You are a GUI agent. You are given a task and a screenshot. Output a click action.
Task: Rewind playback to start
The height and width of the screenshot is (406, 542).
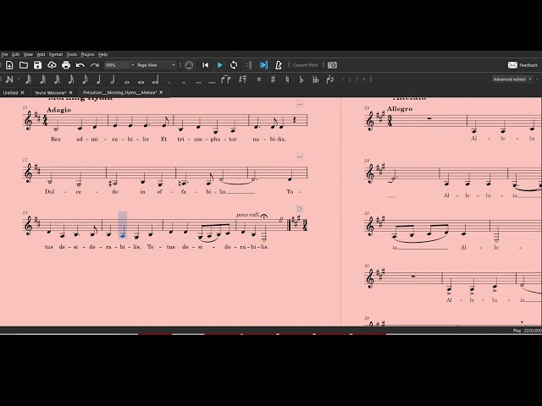pos(205,65)
